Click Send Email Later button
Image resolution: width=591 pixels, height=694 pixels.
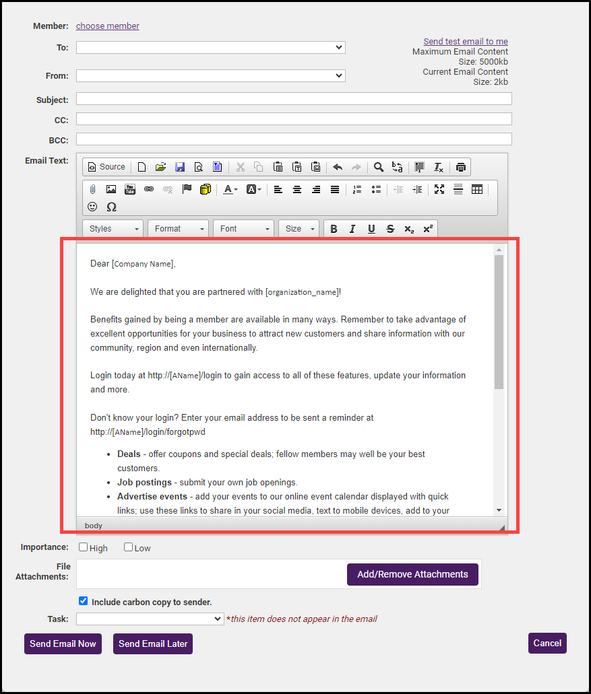tap(153, 644)
